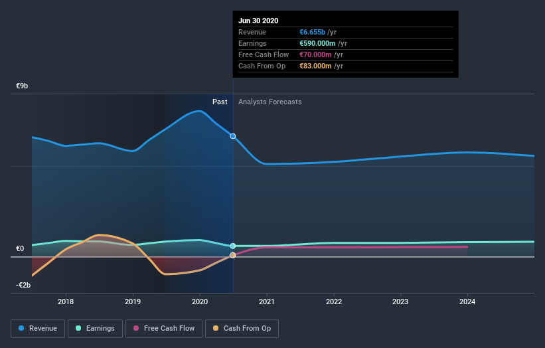
Task: Click the 2023 x-axis label
Action: (400, 302)
